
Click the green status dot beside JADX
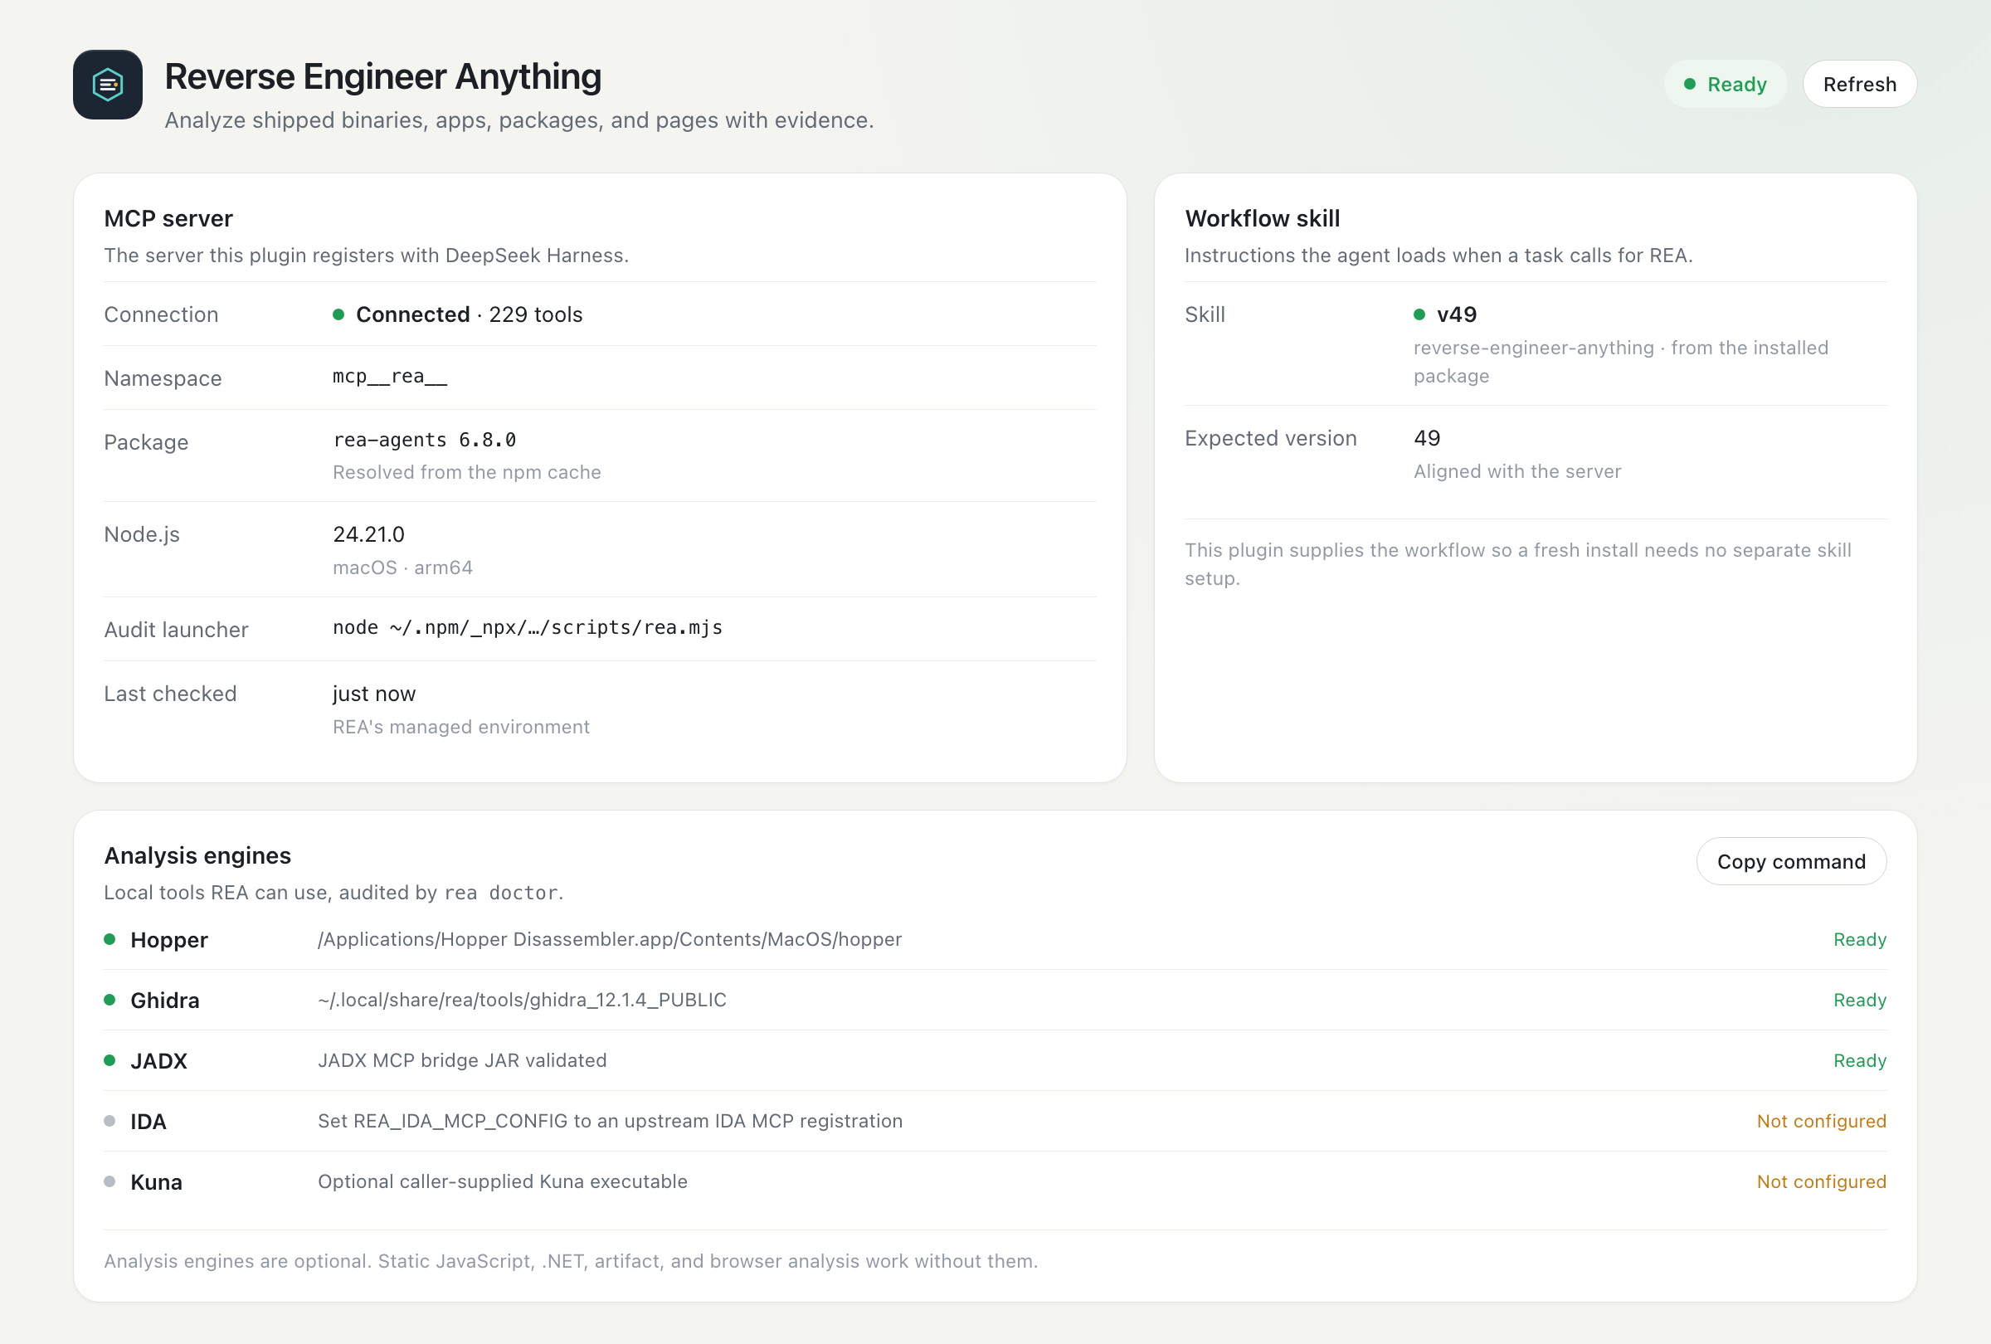click(110, 1060)
